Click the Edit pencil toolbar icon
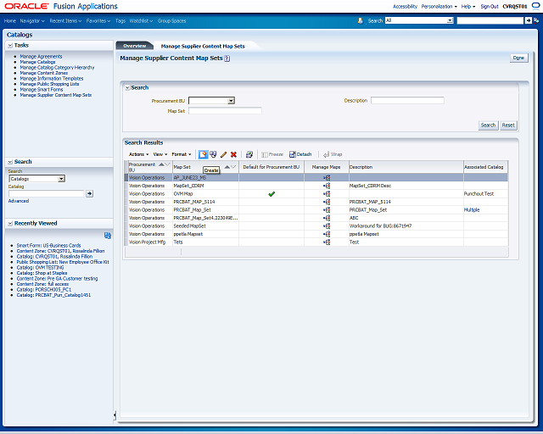 (x=224, y=154)
